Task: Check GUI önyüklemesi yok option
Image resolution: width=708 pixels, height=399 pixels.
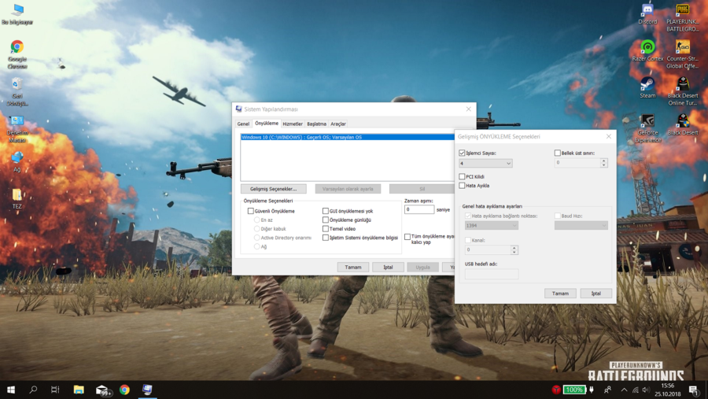Action: [326, 211]
